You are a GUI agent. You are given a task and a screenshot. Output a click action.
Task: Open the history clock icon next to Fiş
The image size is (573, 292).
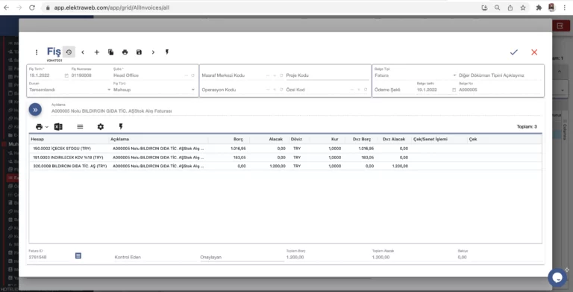(x=69, y=52)
